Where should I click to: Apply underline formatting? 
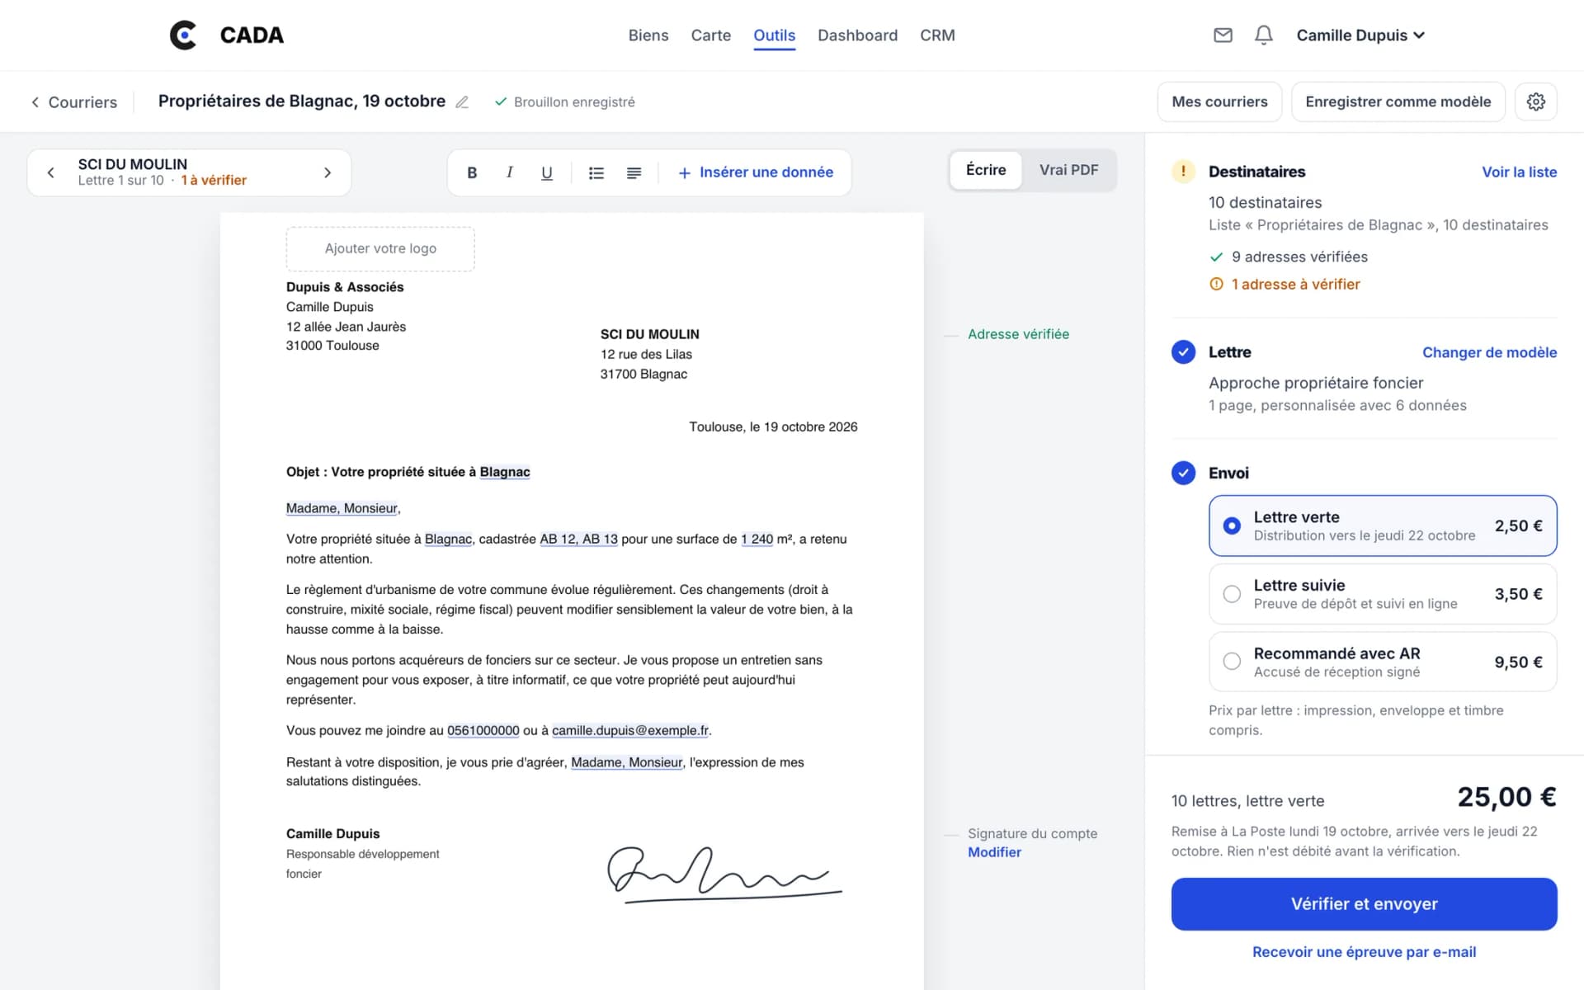pyautogui.click(x=546, y=172)
